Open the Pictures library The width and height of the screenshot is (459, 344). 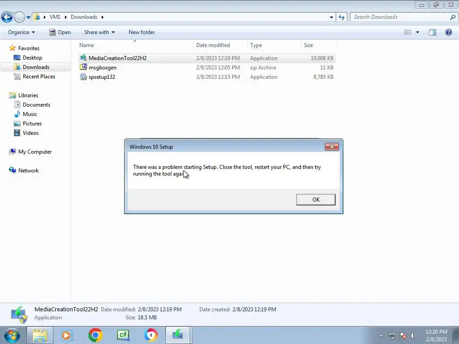(x=32, y=124)
